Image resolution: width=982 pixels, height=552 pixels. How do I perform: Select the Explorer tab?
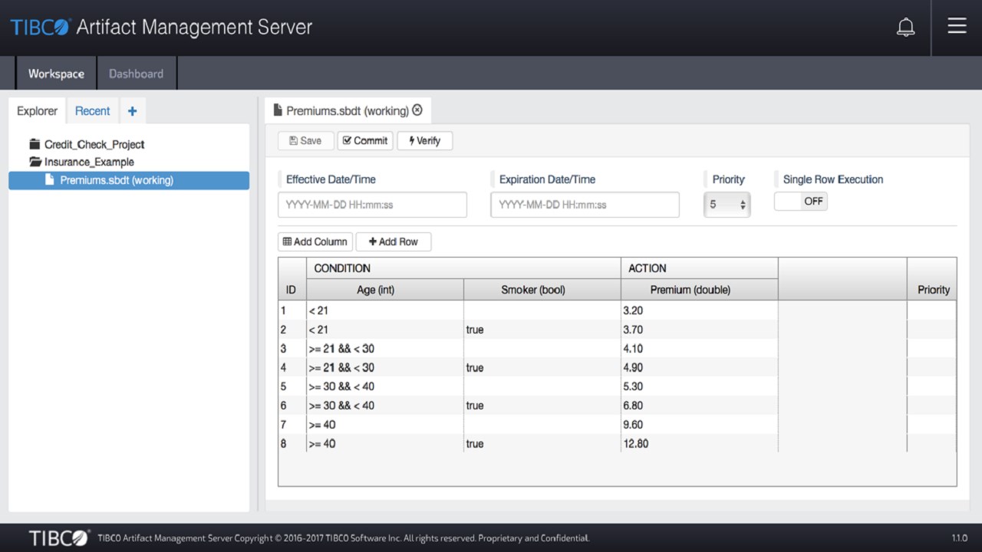click(37, 111)
